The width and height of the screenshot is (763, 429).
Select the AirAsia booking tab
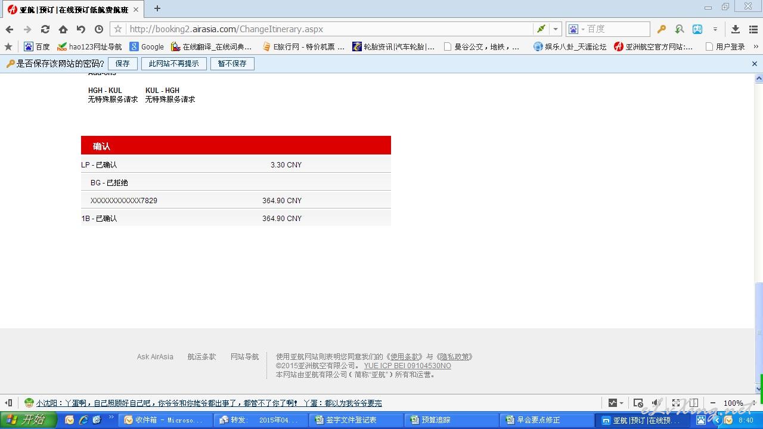pyautogui.click(x=73, y=10)
